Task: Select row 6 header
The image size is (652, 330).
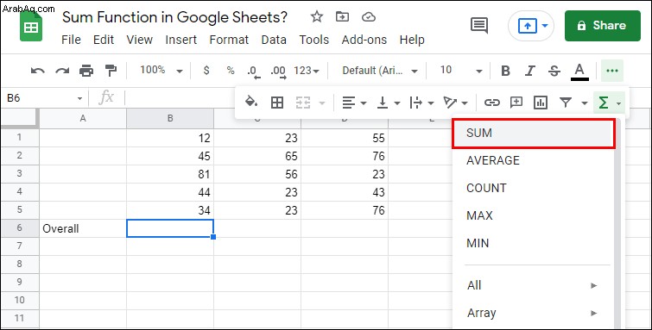Action: [x=20, y=227]
